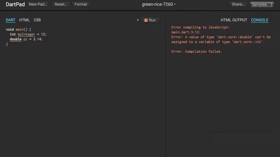280x157 pixels.
Task: Click 'Error compiling to JavaScript:' console line
Action: 200,27
